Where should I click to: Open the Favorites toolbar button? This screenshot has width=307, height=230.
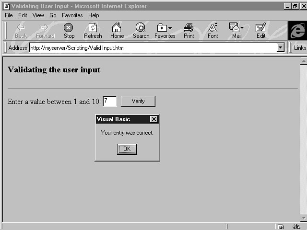point(165,30)
